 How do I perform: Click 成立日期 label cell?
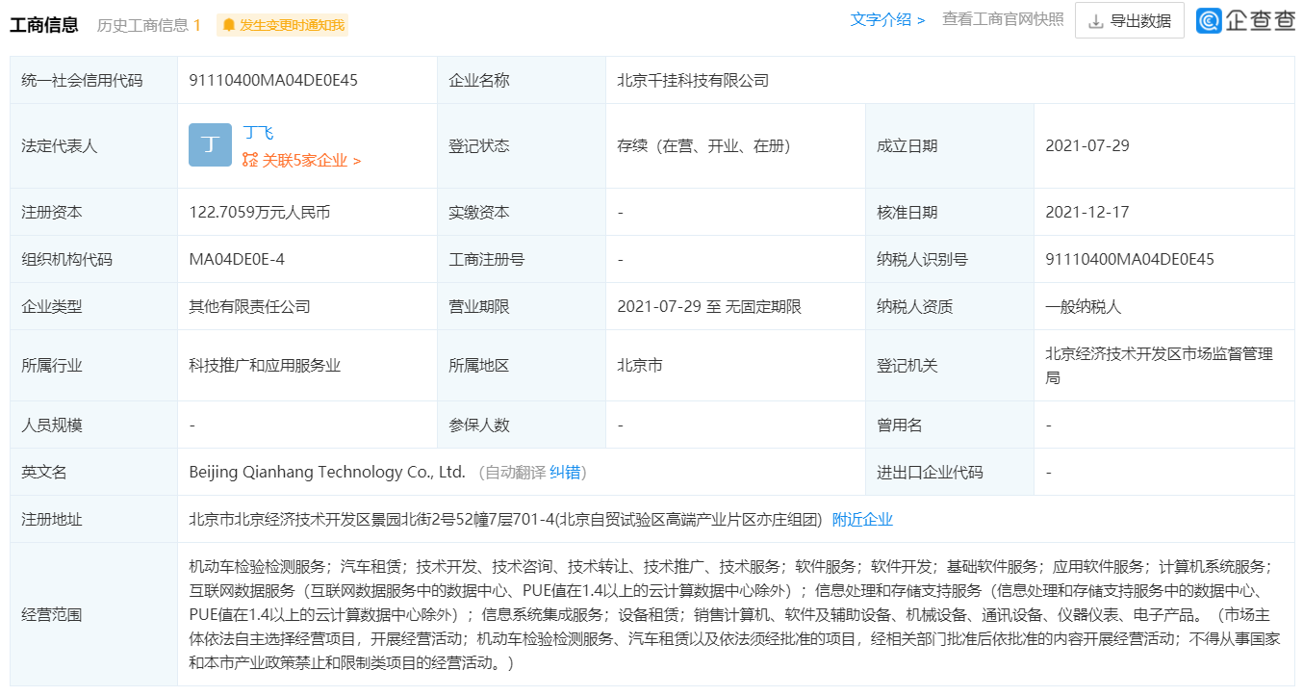pos(950,146)
